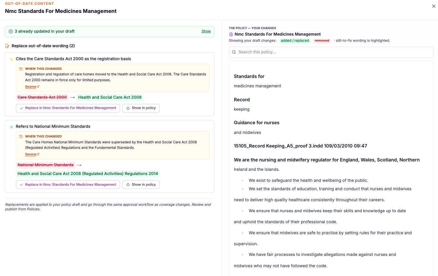
Task: Click the document icon beside the policy title
Action: tap(231, 34)
